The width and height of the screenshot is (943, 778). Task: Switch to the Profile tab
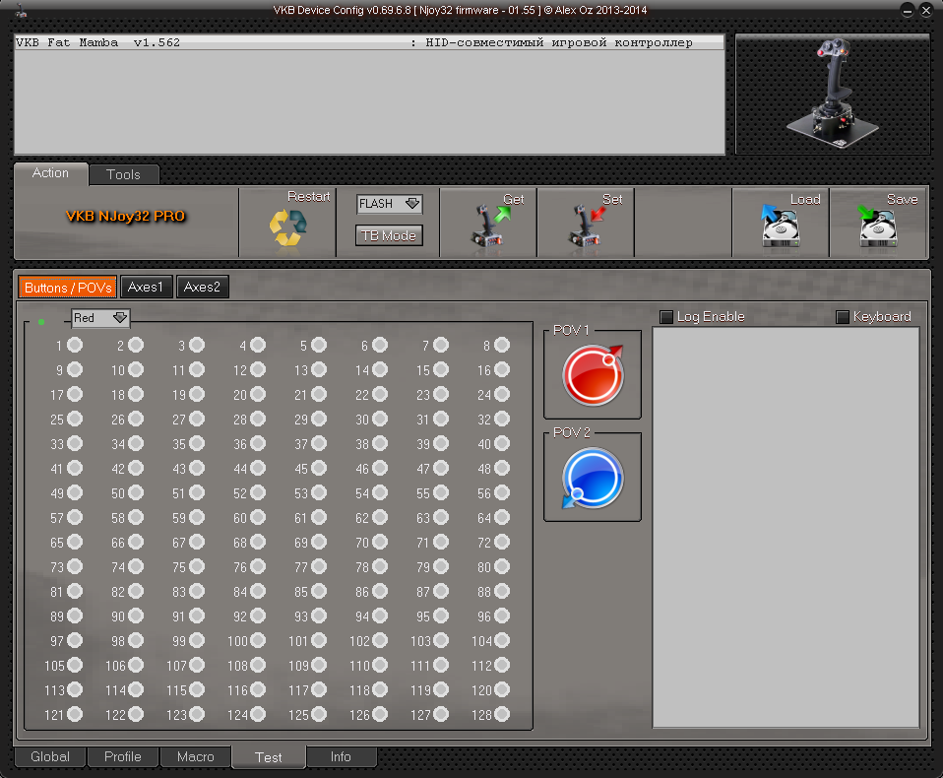coord(123,757)
